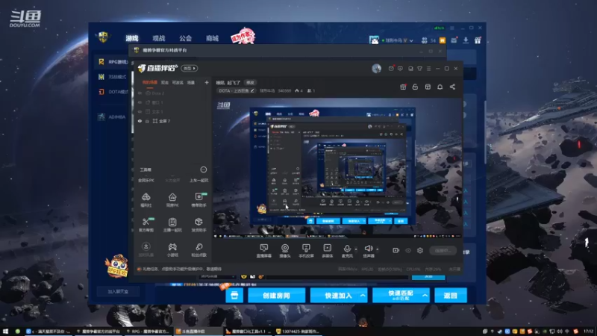
Task: Open the 福利社 tool in the toolbox
Action: point(146,199)
